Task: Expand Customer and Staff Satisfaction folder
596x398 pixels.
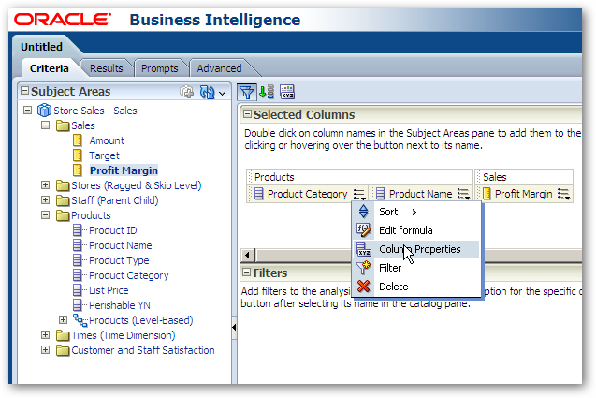Action: click(45, 350)
